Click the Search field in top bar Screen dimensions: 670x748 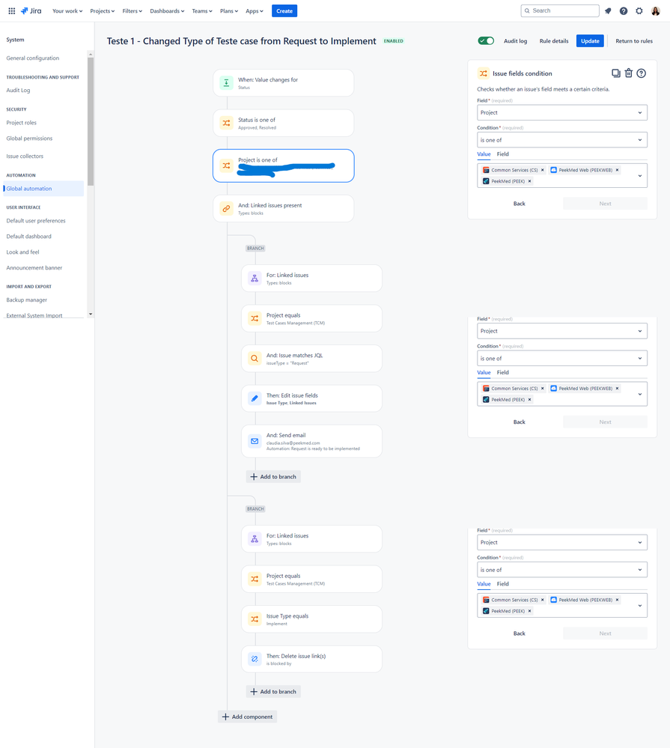(559, 10)
